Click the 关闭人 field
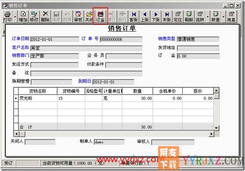 (40, 142)
